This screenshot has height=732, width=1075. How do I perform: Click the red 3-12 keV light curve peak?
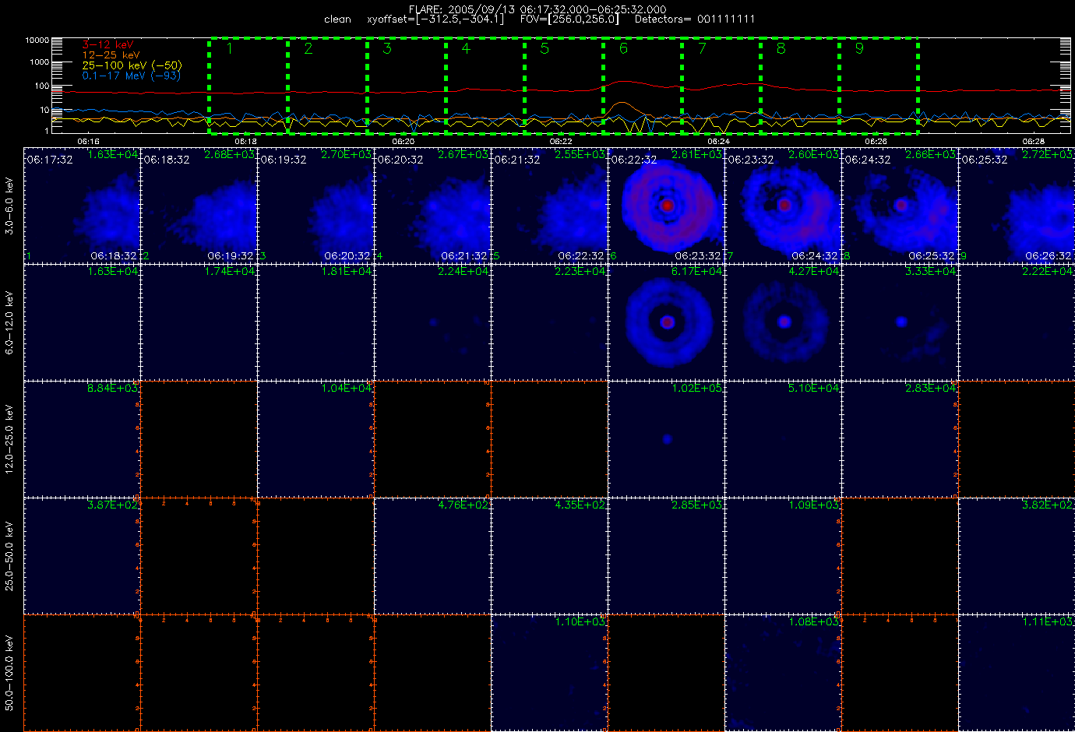623,81
